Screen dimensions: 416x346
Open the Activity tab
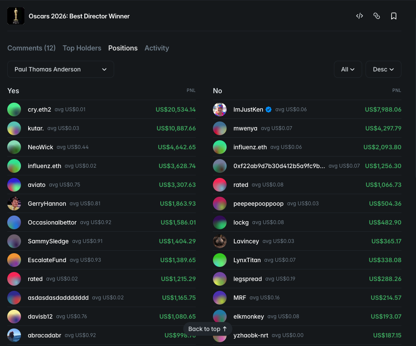156,48
